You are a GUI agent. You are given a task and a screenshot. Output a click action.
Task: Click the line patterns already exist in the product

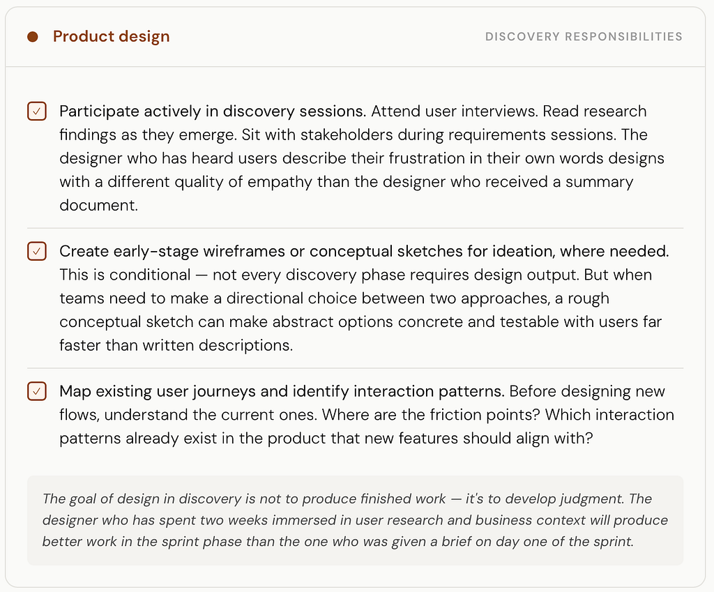click(326, 438)
